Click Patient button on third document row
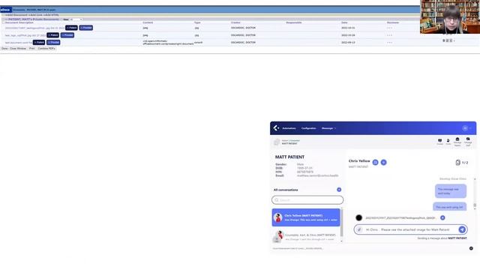The image size is (480, 270). pos(39,43)
